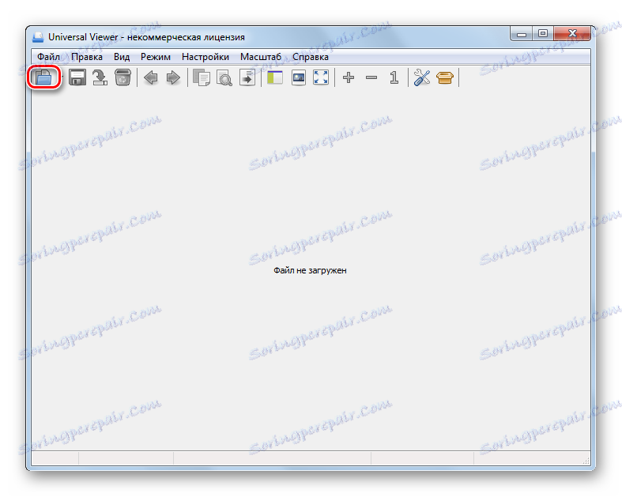
Task: Minimize the Universal Viewer window
Action: (x=522, y=34)
